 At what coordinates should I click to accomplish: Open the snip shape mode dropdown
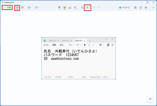[30, 8]
